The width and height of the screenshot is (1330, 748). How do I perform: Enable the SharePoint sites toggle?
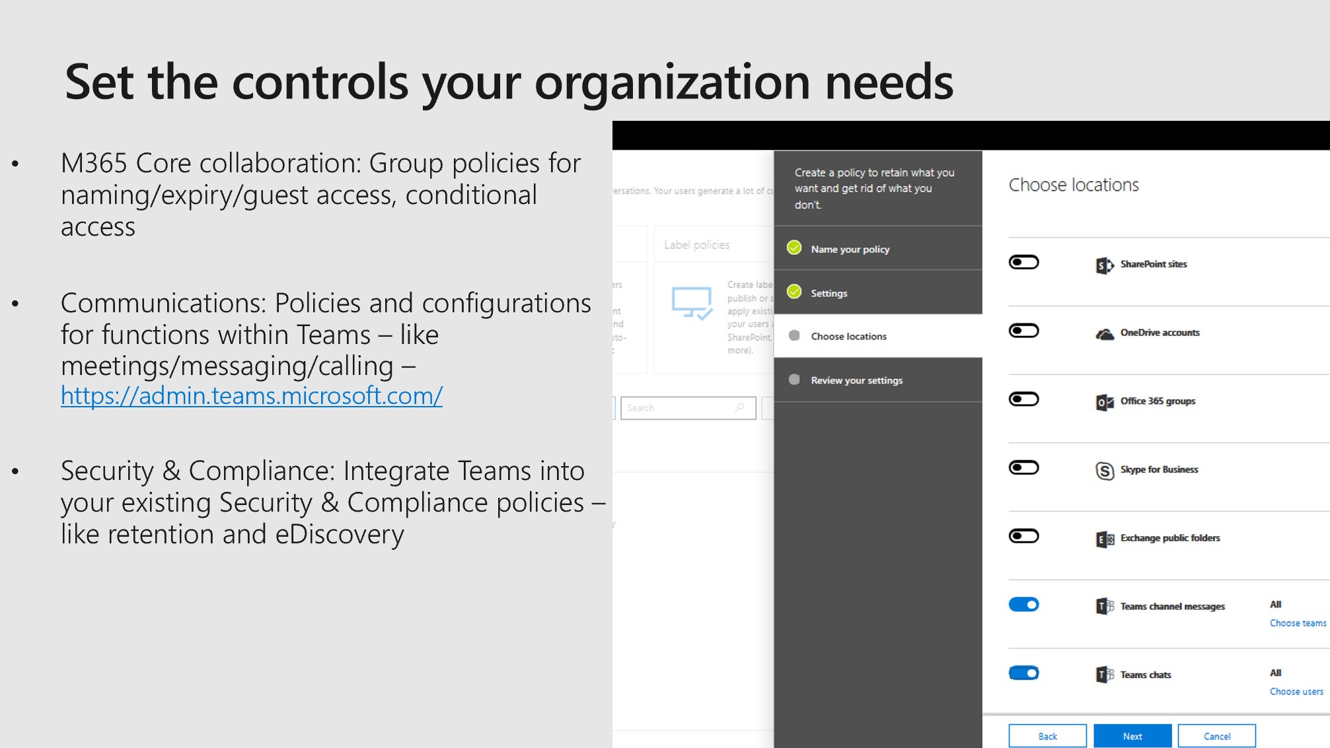pos(1023,262)
